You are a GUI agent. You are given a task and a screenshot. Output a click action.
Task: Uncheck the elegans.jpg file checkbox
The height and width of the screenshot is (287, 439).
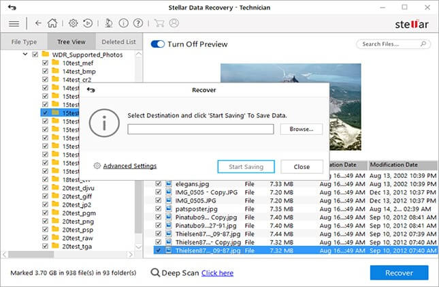(x=159, y=184)
